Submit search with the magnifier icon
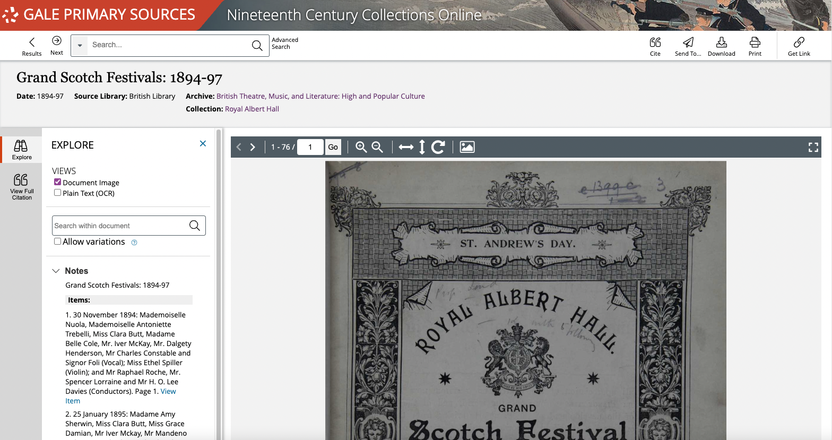 coord(257,45)
